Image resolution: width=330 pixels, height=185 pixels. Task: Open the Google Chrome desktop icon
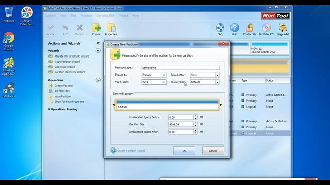coord(9,41)
